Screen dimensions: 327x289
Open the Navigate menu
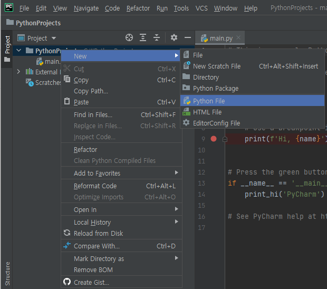pos(86,8)
